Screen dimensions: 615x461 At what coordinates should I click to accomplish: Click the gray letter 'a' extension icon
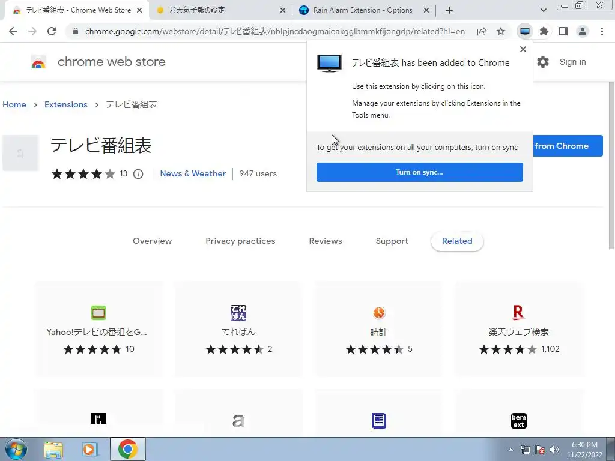[238, 421]
